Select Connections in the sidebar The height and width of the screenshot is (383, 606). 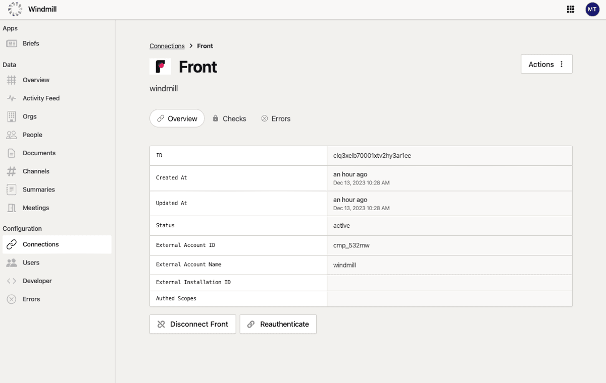pyautogui.click(x=57, y=244)
